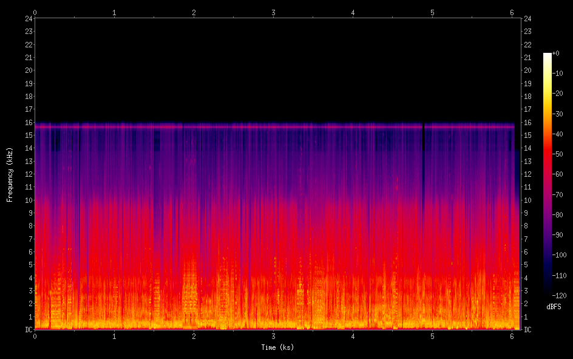Select the 5 ks tick on the top time axis

433,12
